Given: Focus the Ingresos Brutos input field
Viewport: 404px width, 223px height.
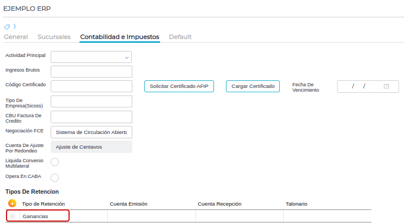Looking at the screenshot, I should (91, 72).
